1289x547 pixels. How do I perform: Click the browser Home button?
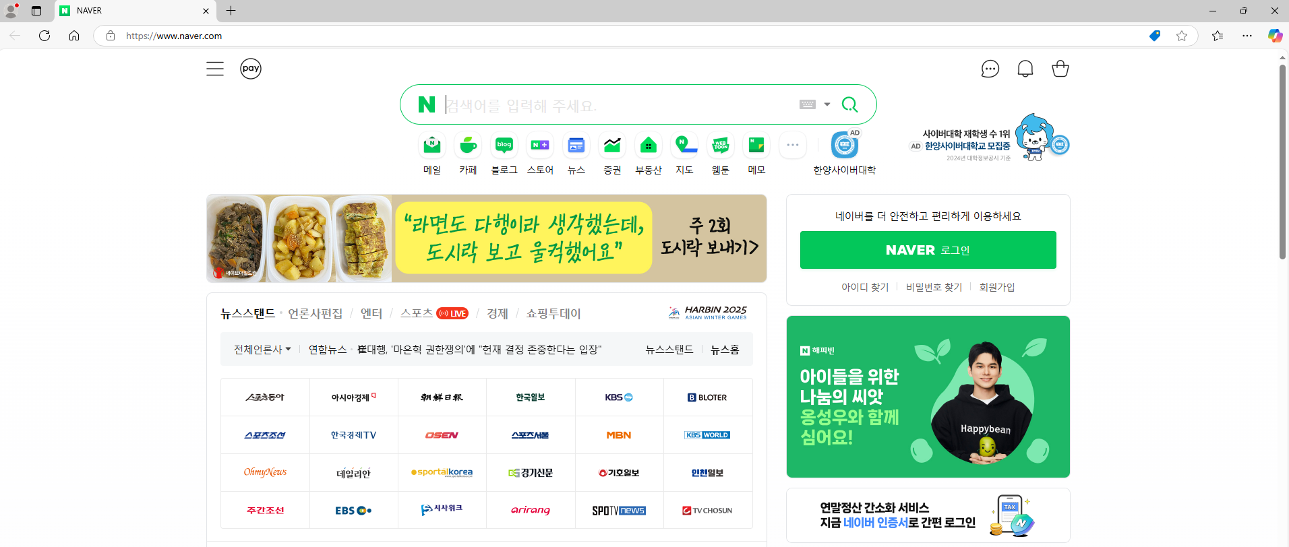74,36
